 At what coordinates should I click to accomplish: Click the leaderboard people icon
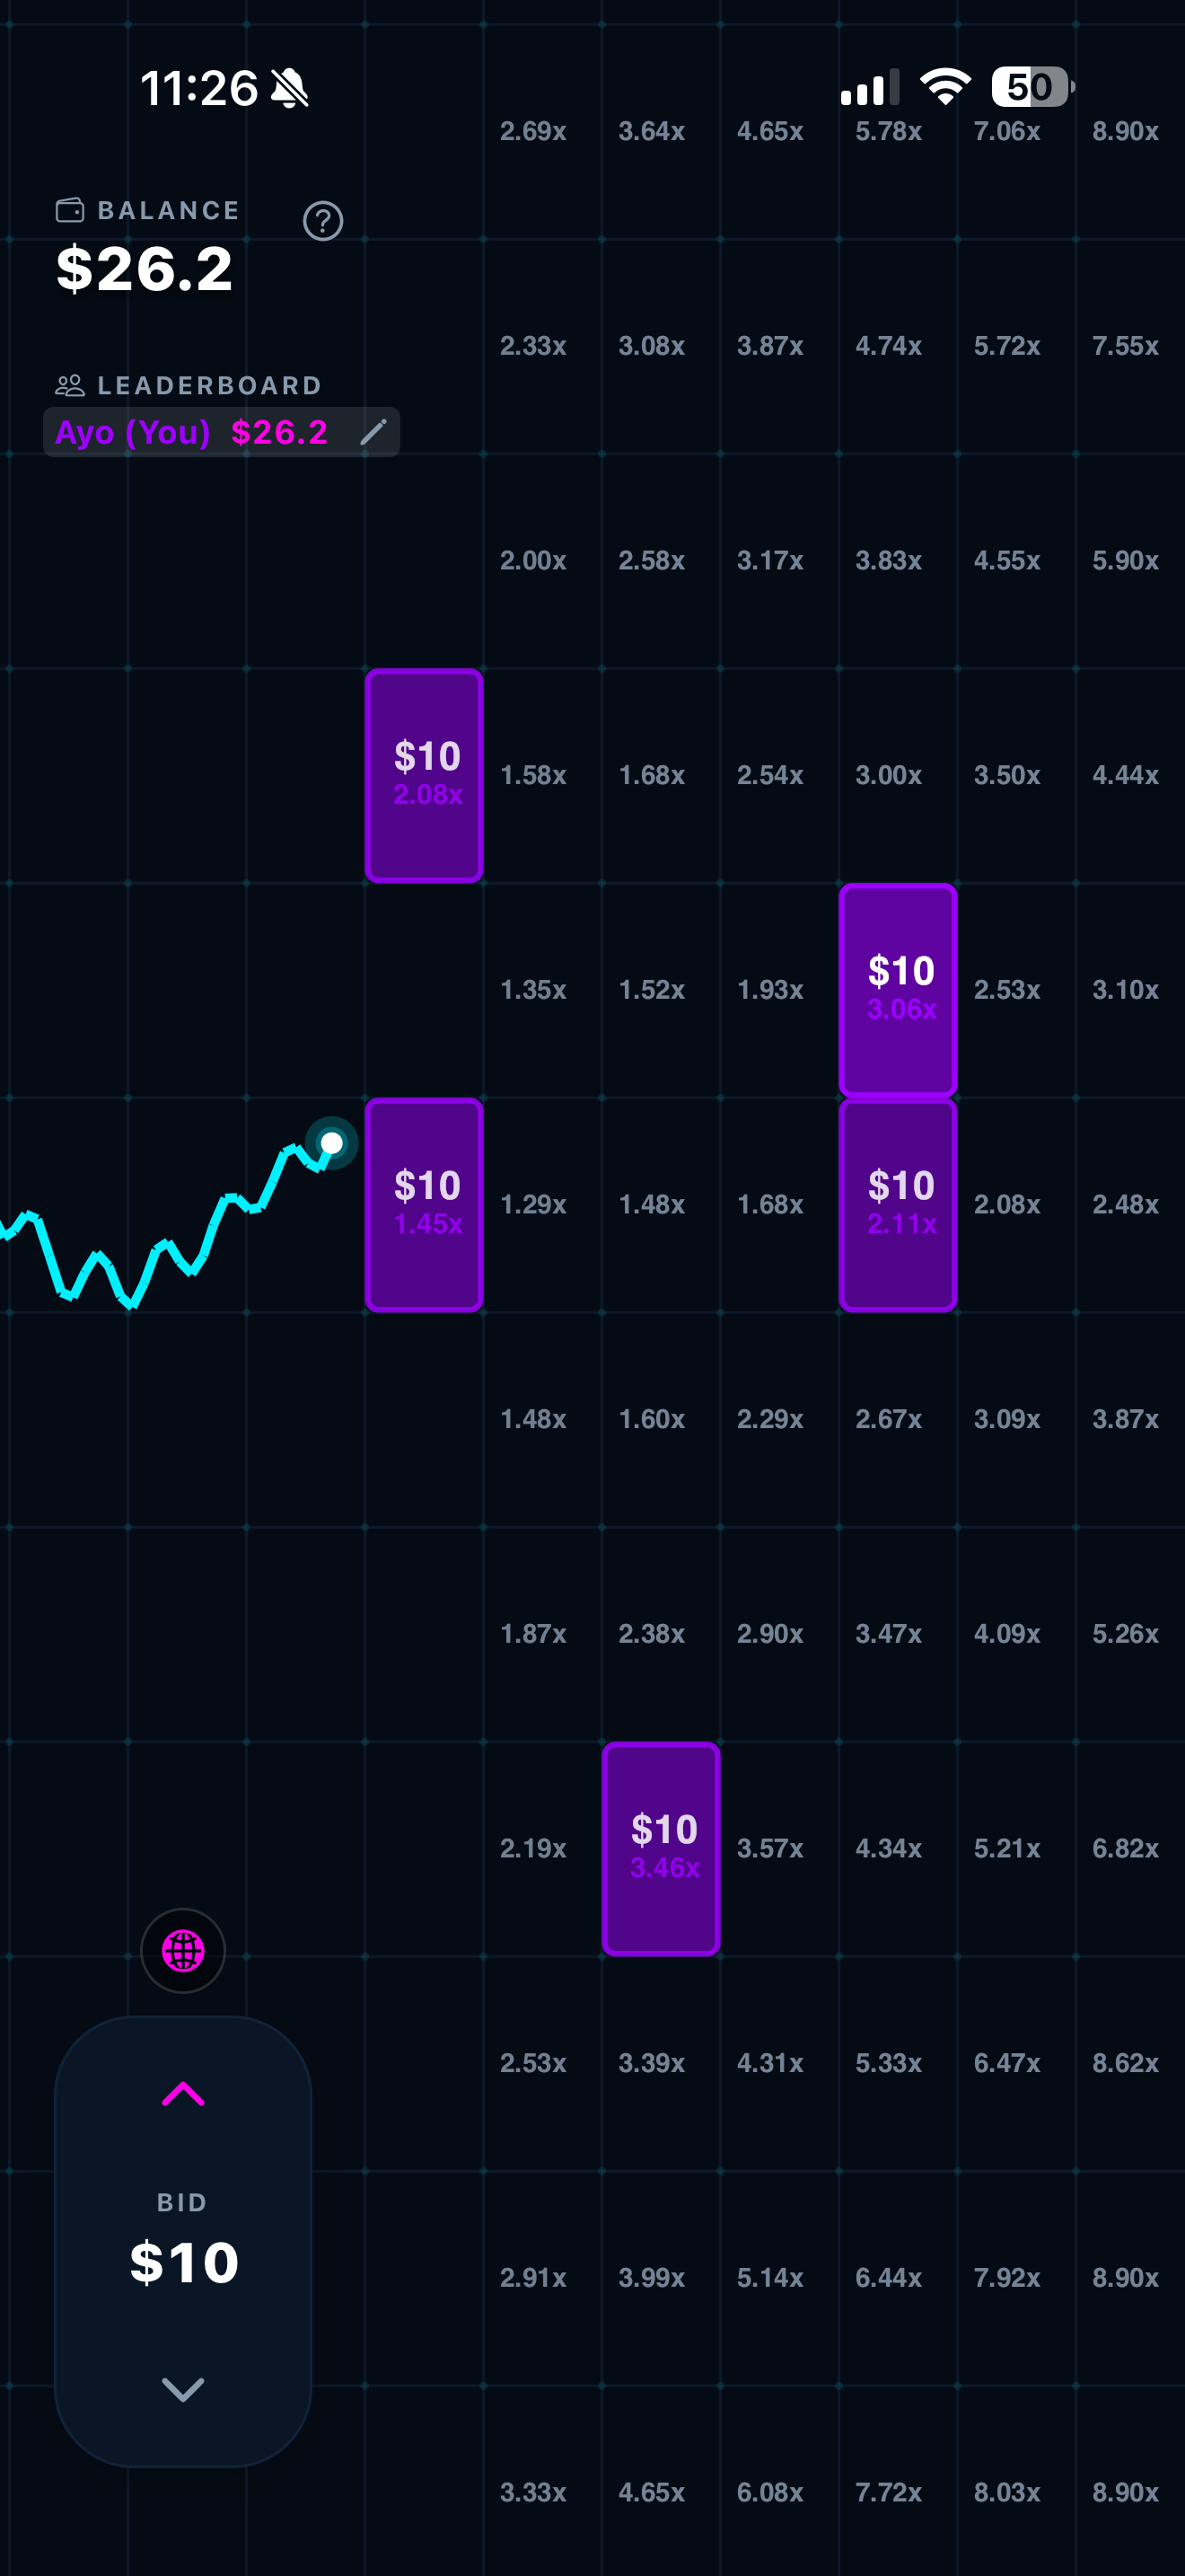tap(69, 385)
